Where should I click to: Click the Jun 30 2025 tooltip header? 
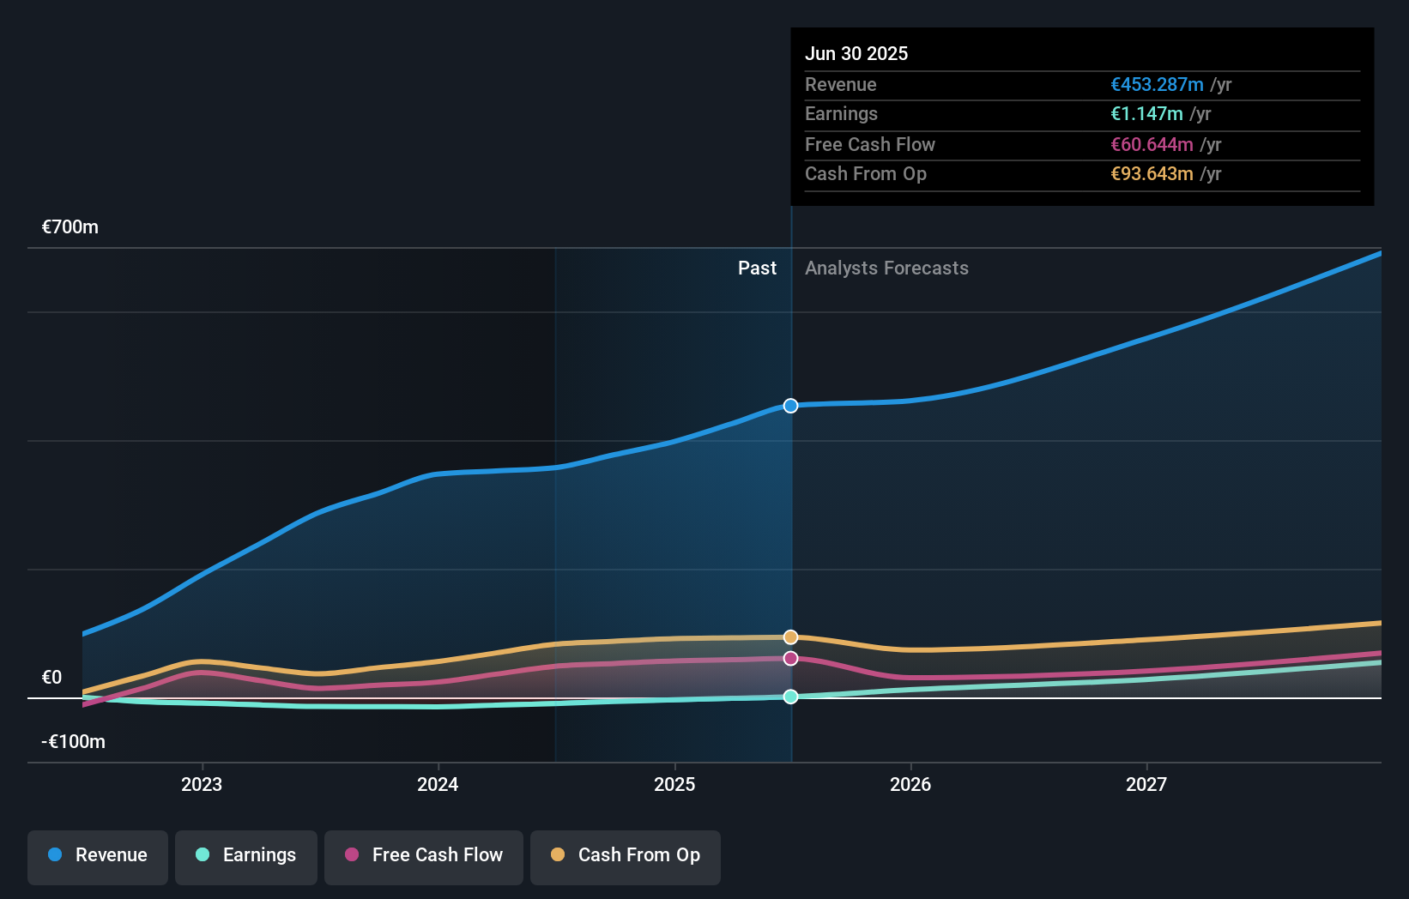click(856, 53)
